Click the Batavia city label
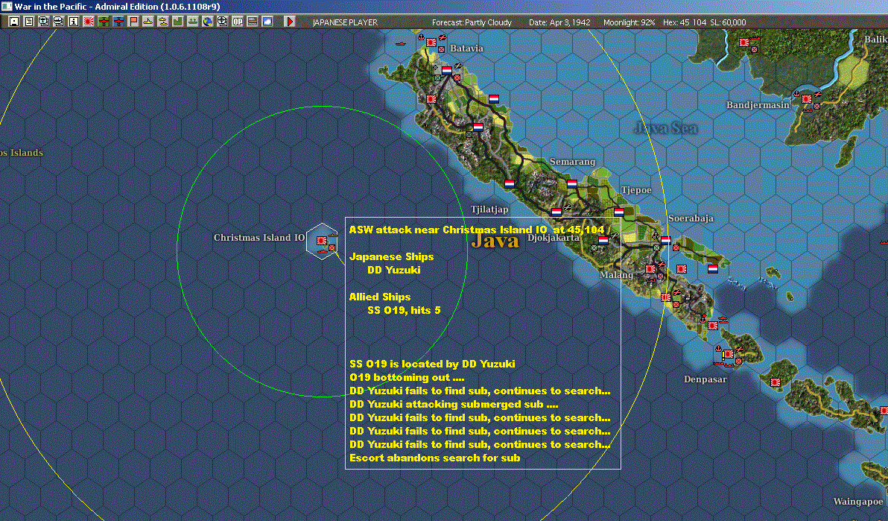 coord(466,48)
